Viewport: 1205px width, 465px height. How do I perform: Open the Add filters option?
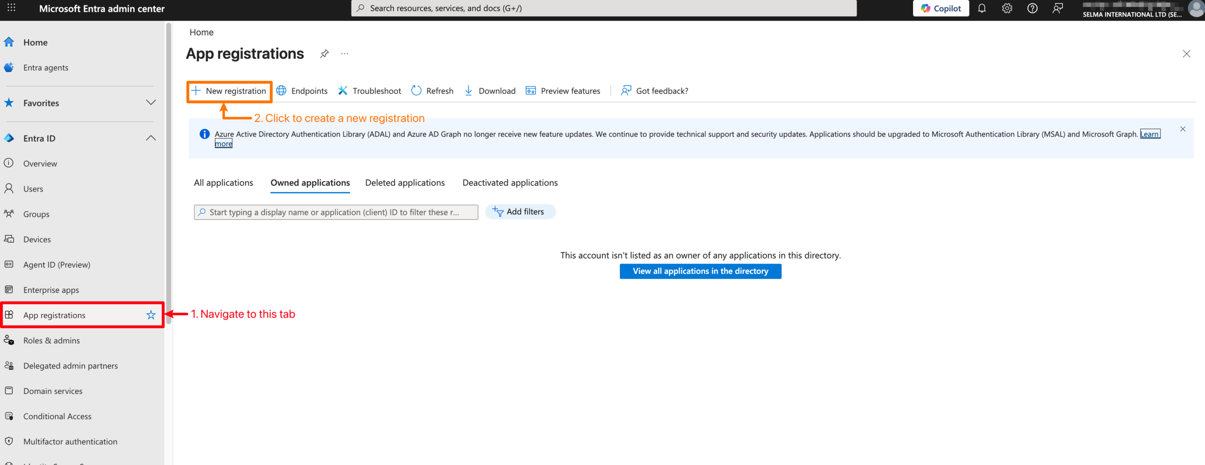(520, 212)
